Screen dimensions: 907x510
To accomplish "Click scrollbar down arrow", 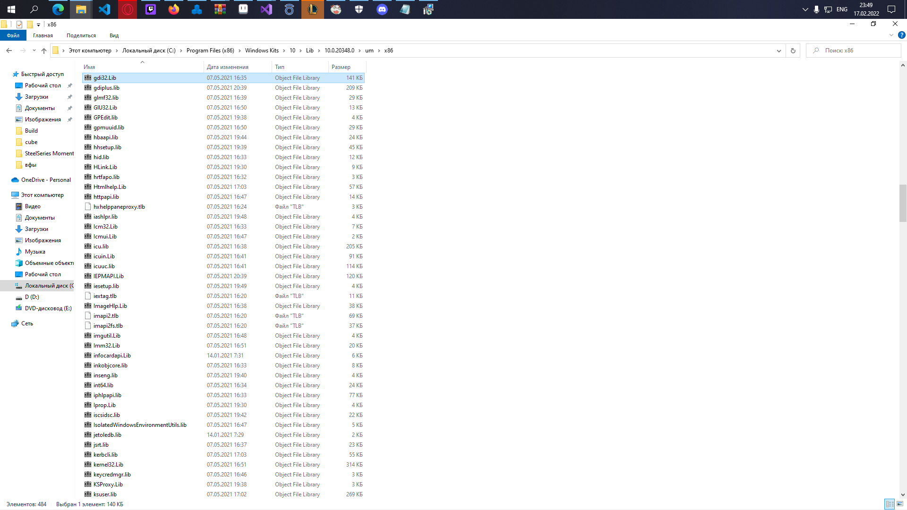I will (x=903, y=494).
